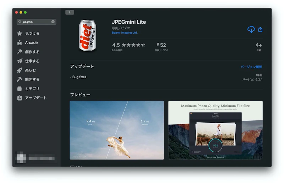Click the magnifier icon in search box
The height and width of the screenshot is (183, 284).
pos(20,22)
